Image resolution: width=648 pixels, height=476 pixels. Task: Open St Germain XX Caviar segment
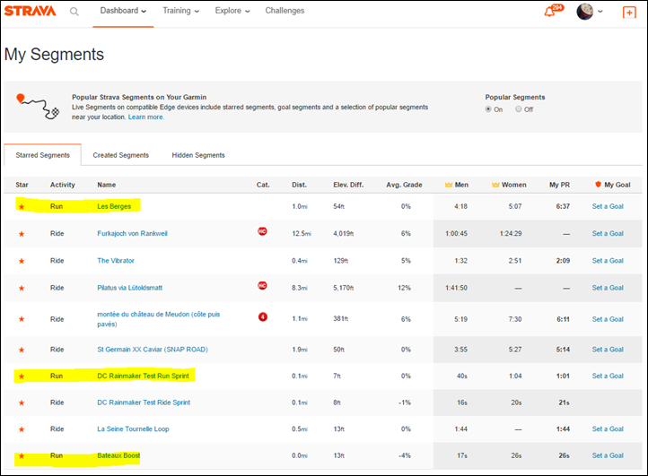click(x=153, y=350)
